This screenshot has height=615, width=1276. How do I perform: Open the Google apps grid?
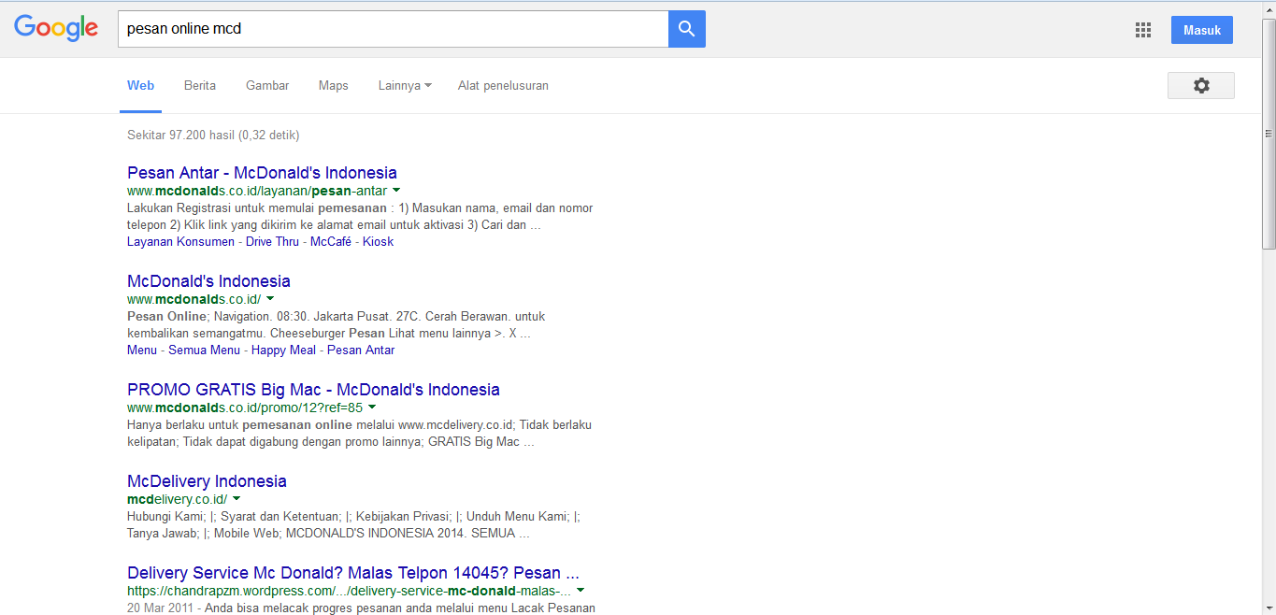pyautogui.click(x=1143, y=30)
